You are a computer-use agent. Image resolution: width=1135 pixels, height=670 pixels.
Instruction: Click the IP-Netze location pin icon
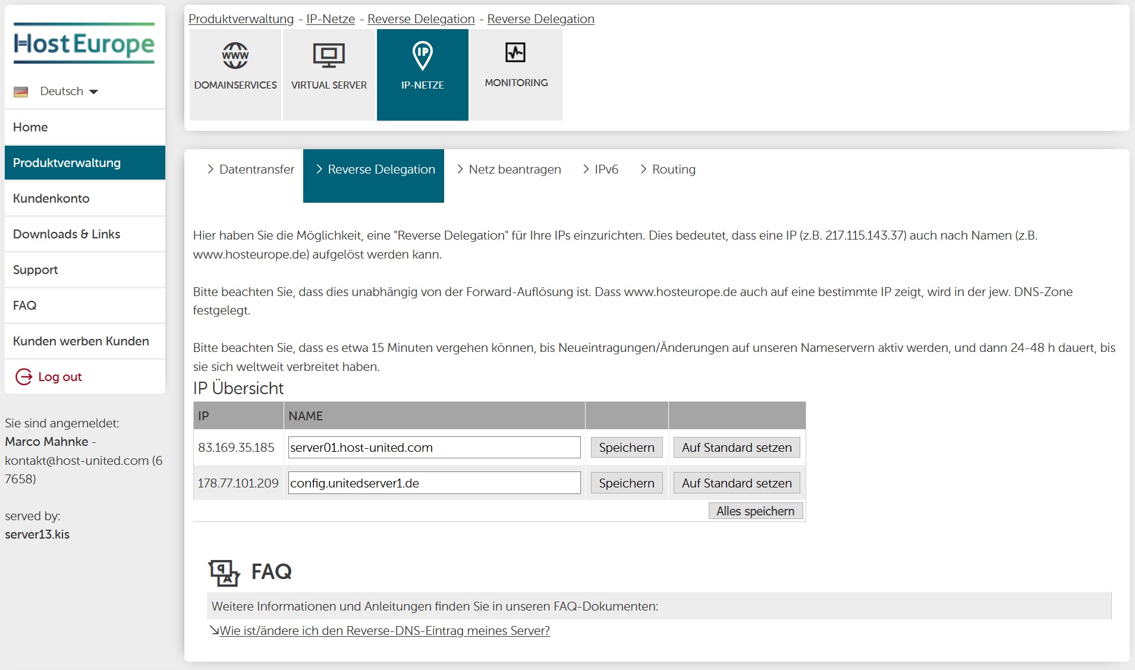(x=422, y=56)
